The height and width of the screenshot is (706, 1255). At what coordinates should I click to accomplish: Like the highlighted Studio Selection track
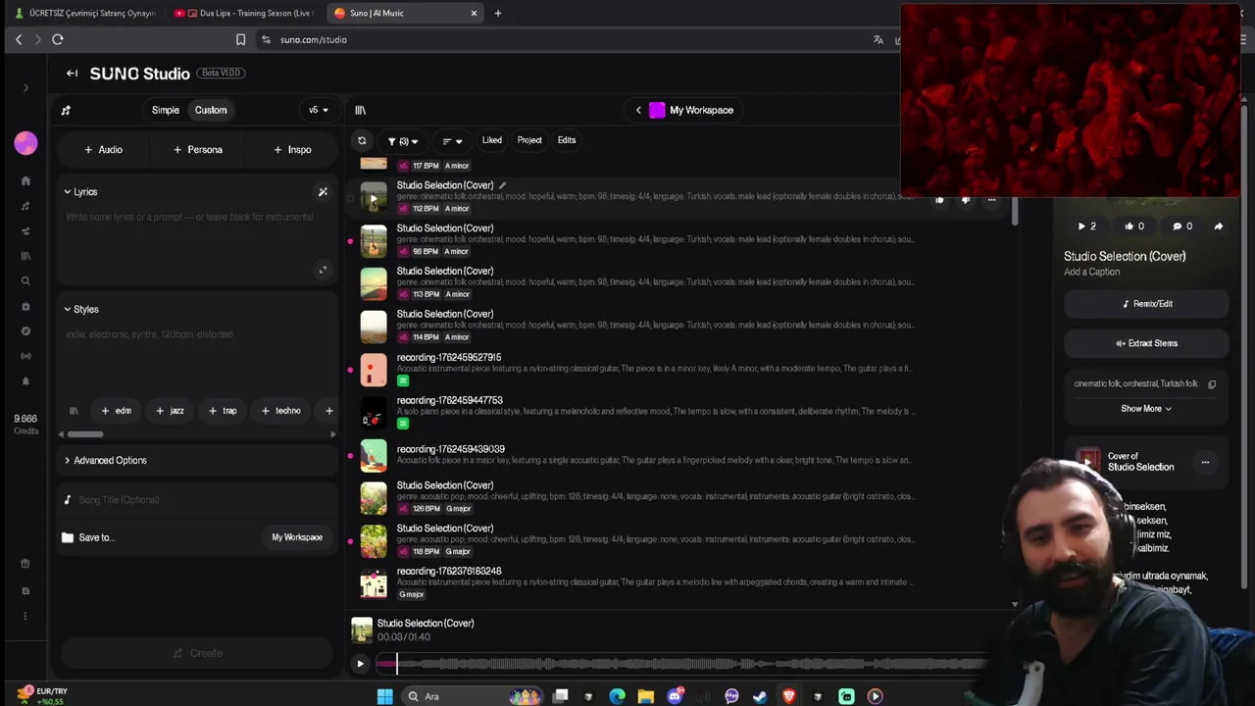(939, 200)
